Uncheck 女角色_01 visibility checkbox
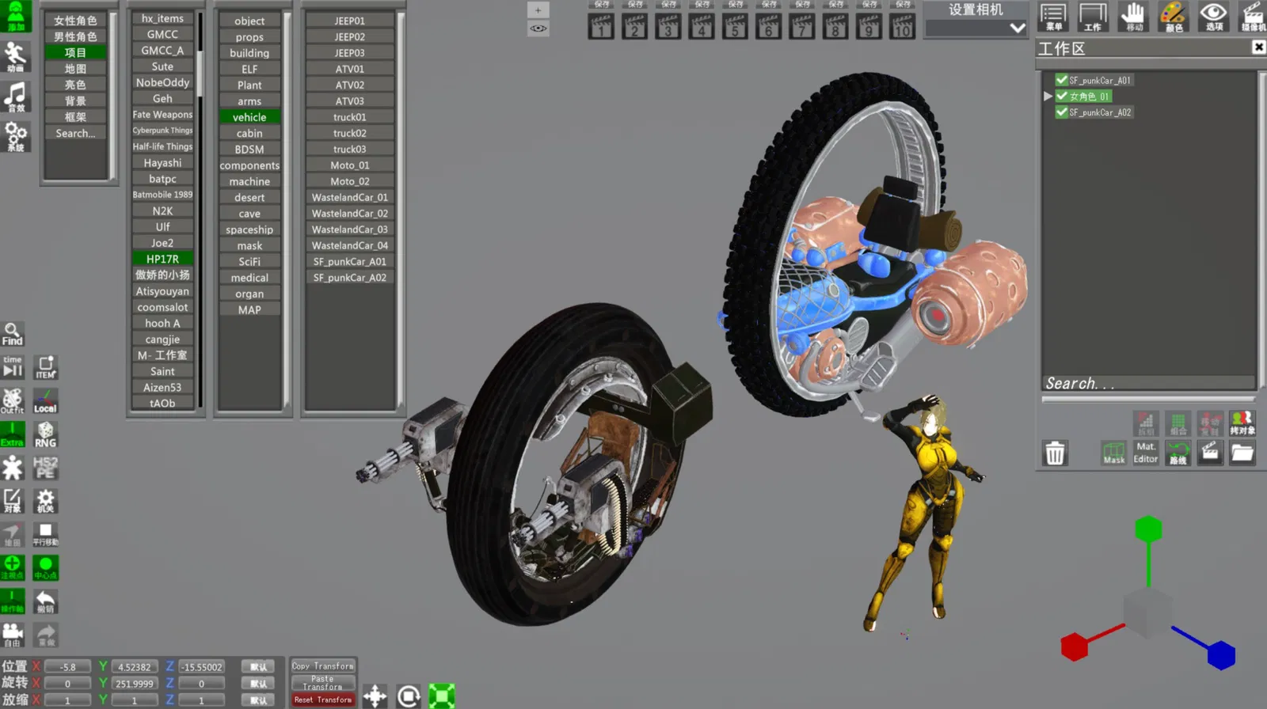Viewport: 1267px width, 709px height. (x=1062, y=96)
